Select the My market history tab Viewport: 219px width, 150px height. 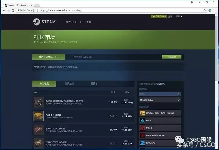[x=82, y=57]
